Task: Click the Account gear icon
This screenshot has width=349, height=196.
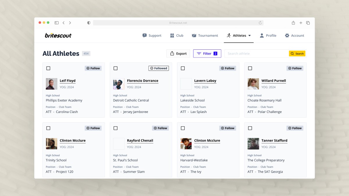Action: pyautogui.click(x=287, y=35)
